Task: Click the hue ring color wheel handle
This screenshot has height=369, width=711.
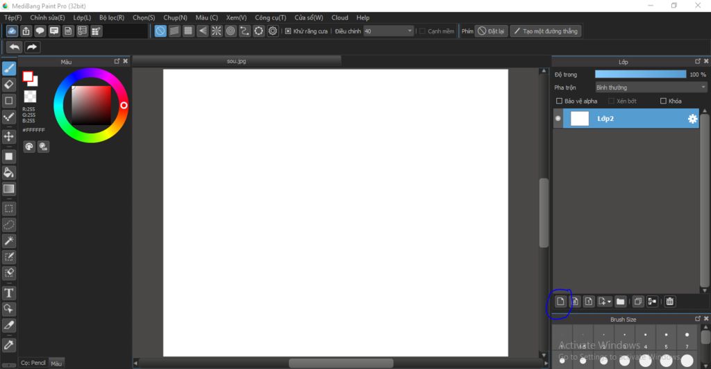Action: pyautogui.click(x=124, y=106)
